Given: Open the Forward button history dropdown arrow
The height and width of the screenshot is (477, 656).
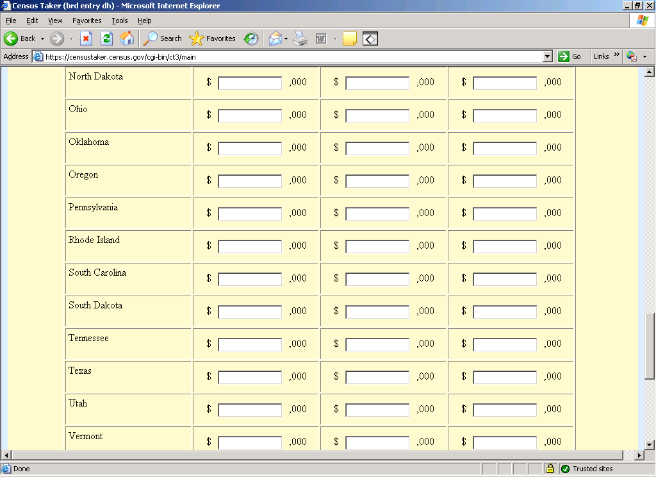Looking at the screenshot, I should pyautogui.click(x=71, y=38).
